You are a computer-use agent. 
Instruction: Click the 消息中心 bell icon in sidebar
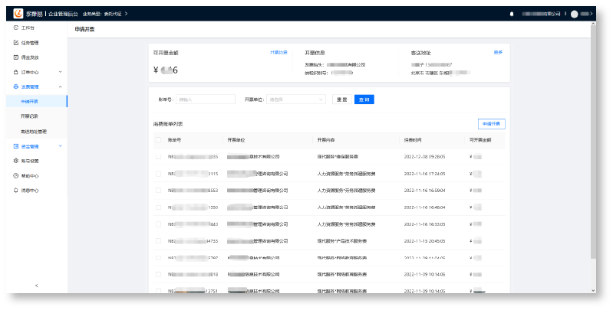click(x=16, y=190)
